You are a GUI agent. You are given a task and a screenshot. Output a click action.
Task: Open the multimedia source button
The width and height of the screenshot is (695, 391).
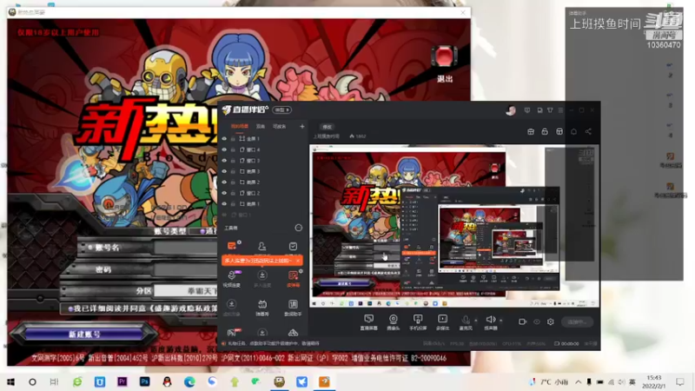442,322
